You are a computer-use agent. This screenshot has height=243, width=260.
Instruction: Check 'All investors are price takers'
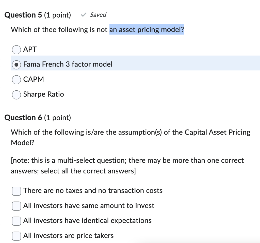(16, 236)
